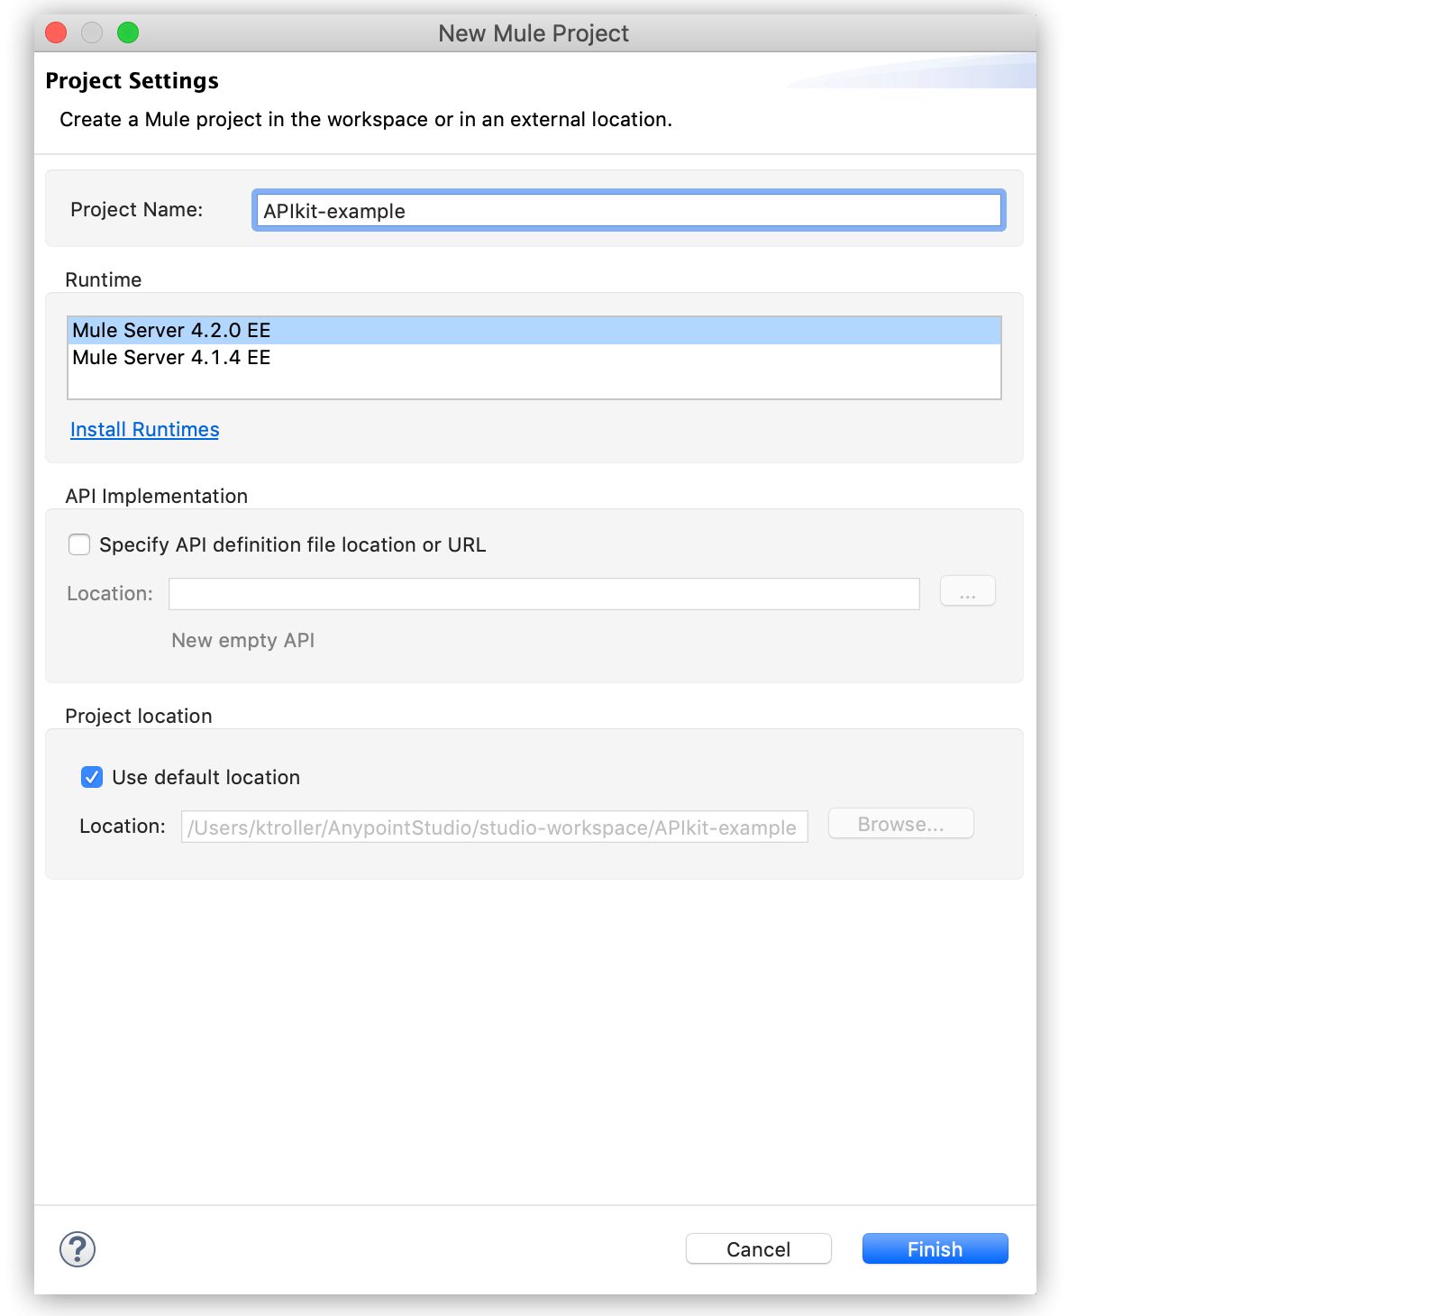Open the Install Runtimes link
The width and height of the screenshot is (1442, 1316).
[144, 430]
